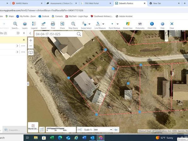The width and height of the screenshot is (188, 141).
Task: Collapse the results panel with arrow
Action: click(30, 33)
